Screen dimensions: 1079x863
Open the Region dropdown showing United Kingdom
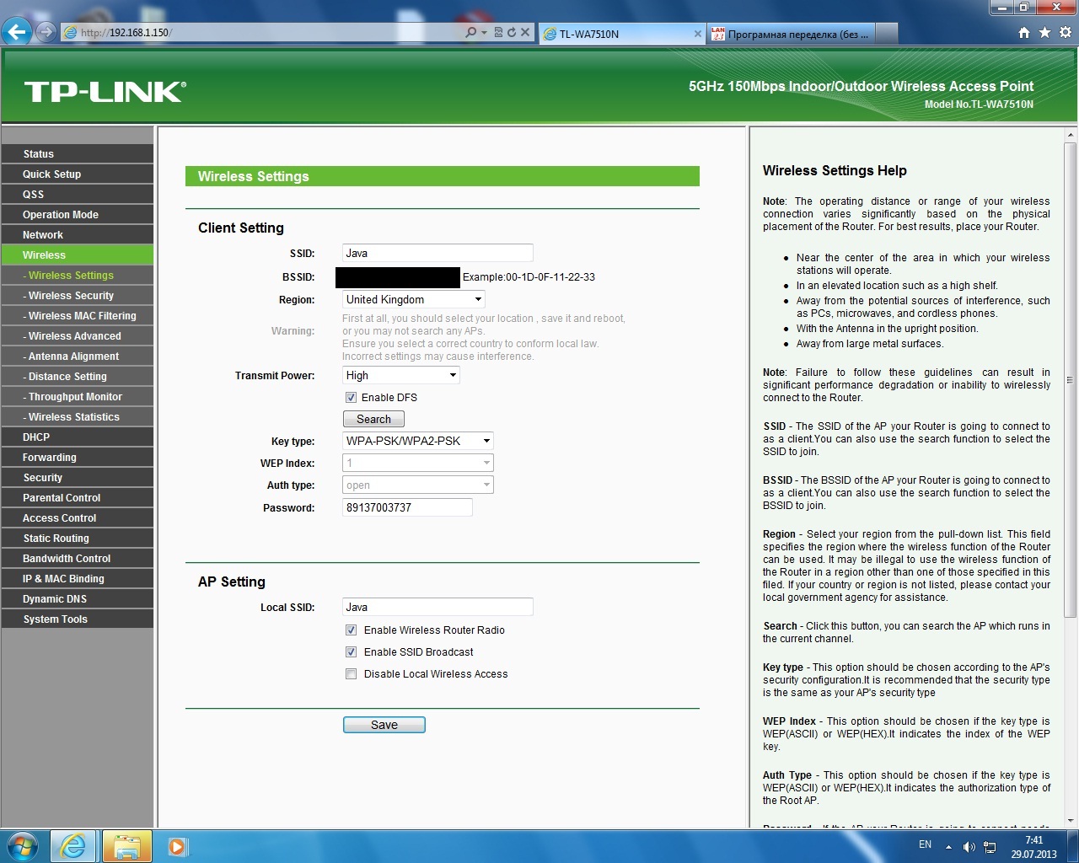[414, 299]
